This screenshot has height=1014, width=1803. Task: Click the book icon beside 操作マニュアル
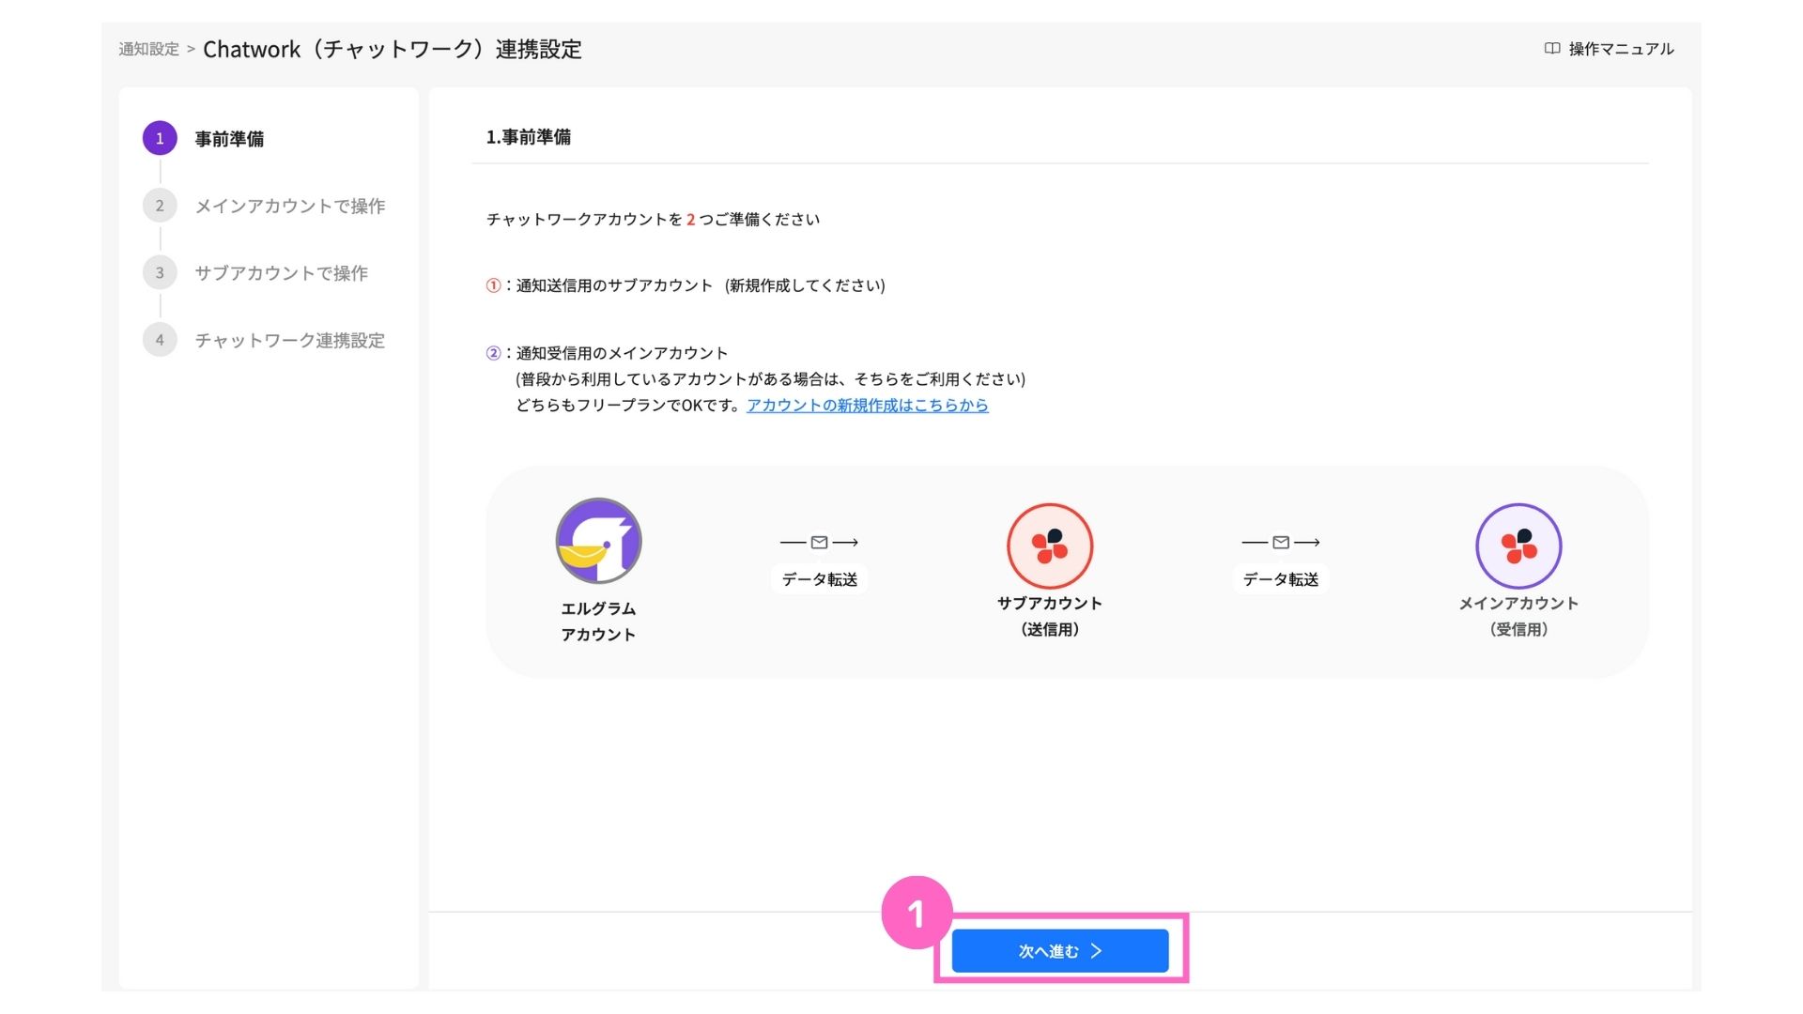tap(1552, 49)
